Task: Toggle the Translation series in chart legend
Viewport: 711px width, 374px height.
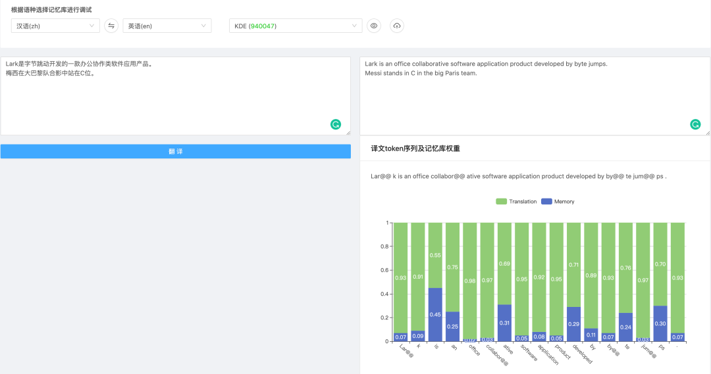Action: tap(517, 201)
